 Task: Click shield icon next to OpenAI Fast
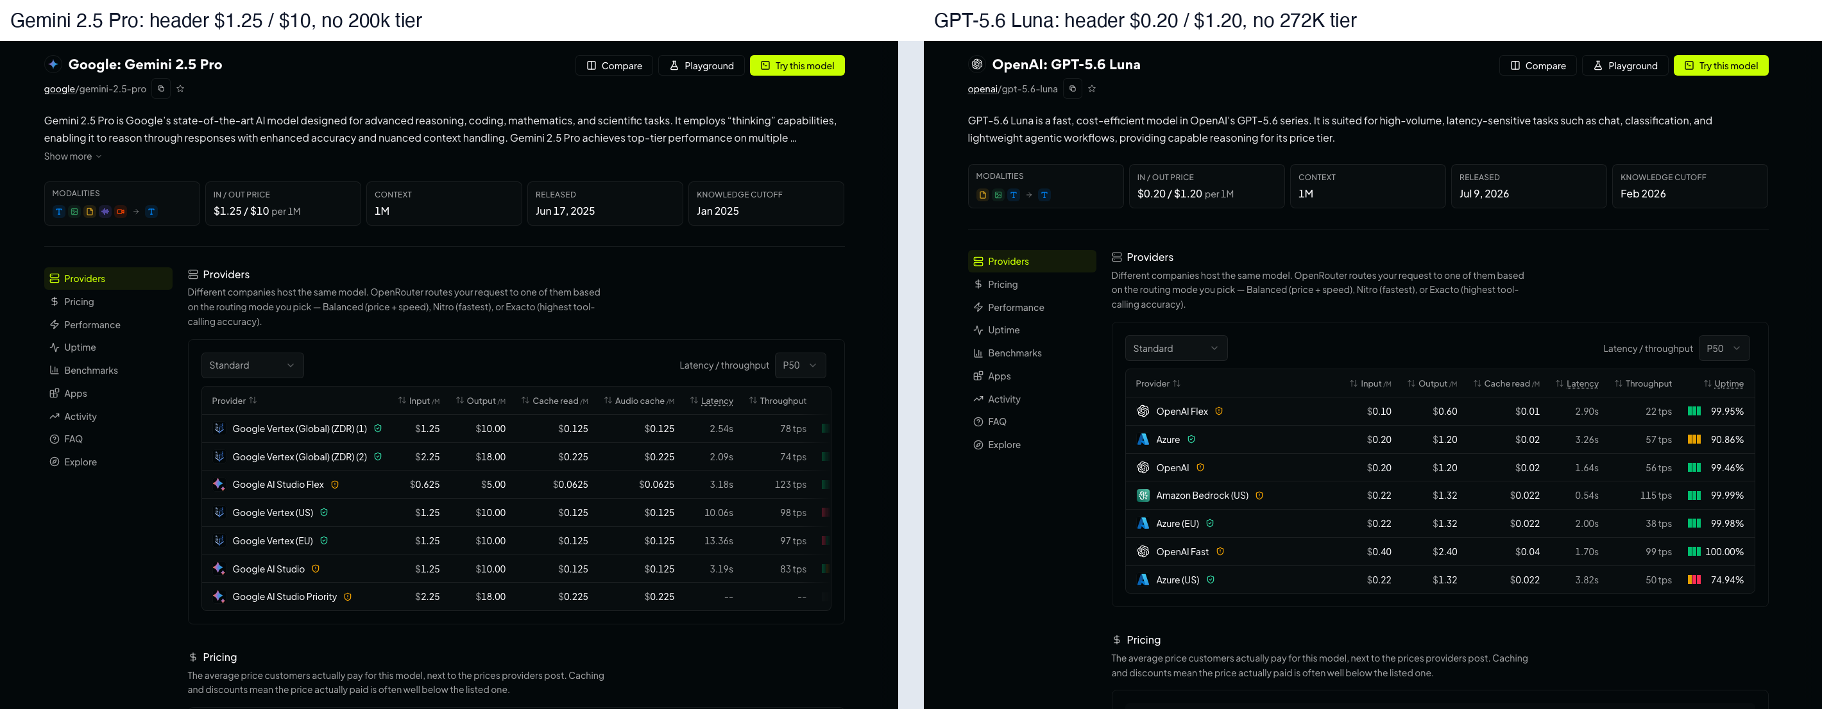coord(1220,551)
